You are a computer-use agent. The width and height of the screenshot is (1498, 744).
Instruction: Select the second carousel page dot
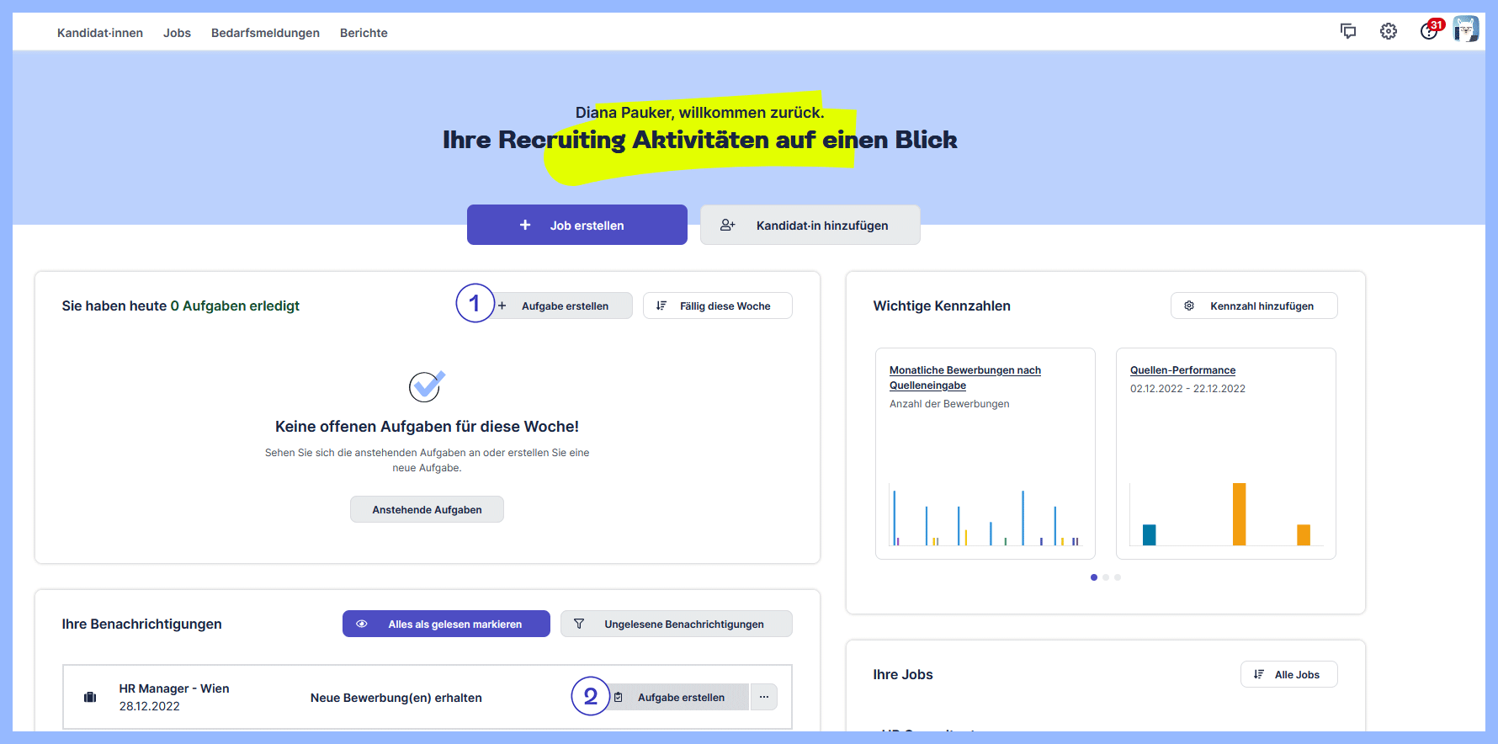coord(1106,577)
